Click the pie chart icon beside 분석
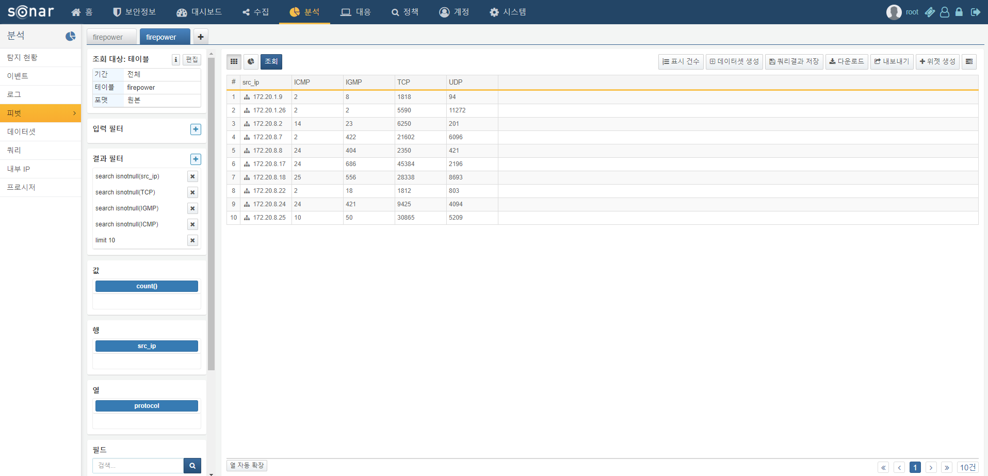 (x=71, y=36)
